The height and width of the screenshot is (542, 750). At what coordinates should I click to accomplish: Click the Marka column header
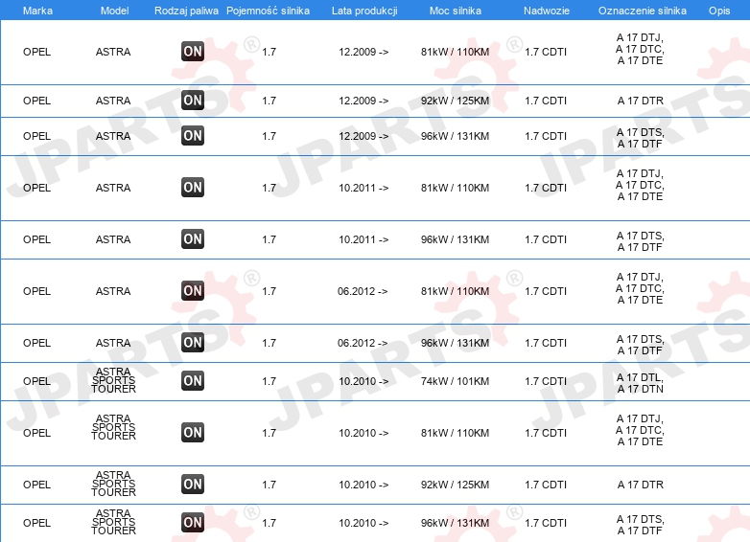[37, 11]
